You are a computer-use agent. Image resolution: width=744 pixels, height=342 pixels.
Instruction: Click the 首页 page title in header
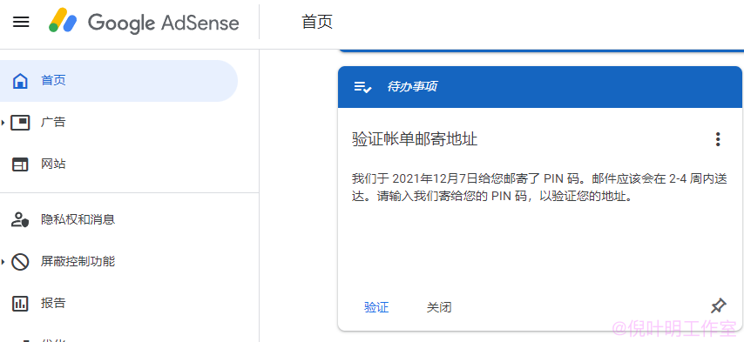[317, 22]
